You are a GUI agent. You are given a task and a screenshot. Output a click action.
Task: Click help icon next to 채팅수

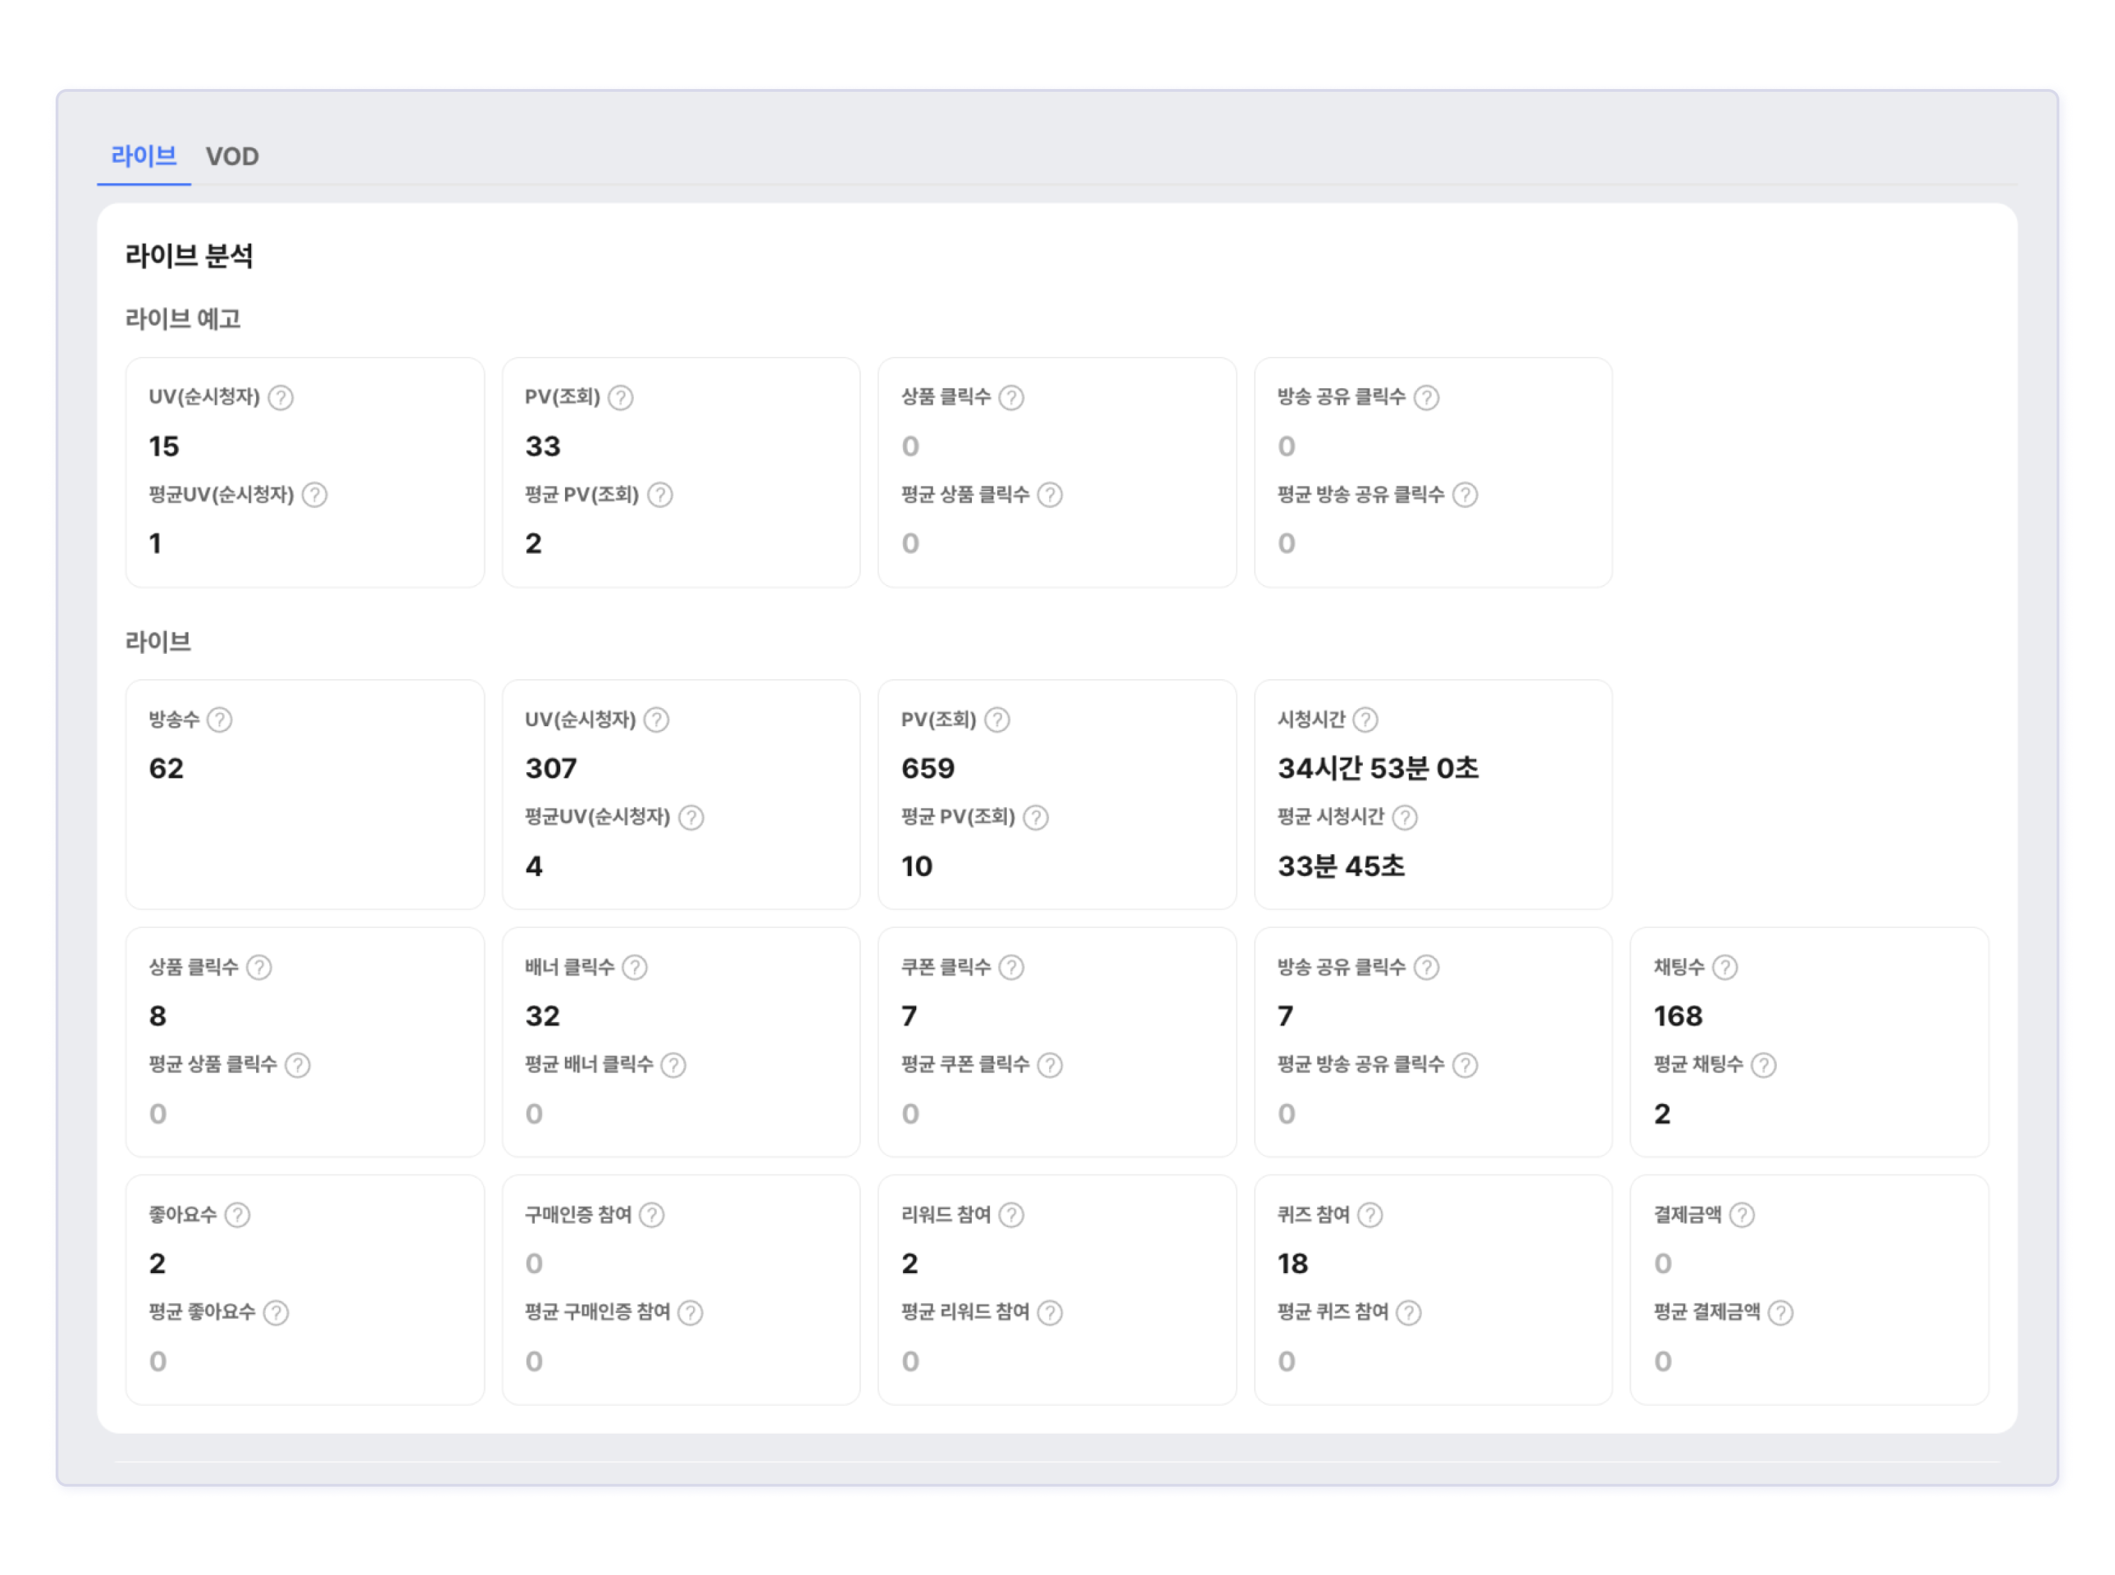pyautogui.click(x=1725, y=968)
